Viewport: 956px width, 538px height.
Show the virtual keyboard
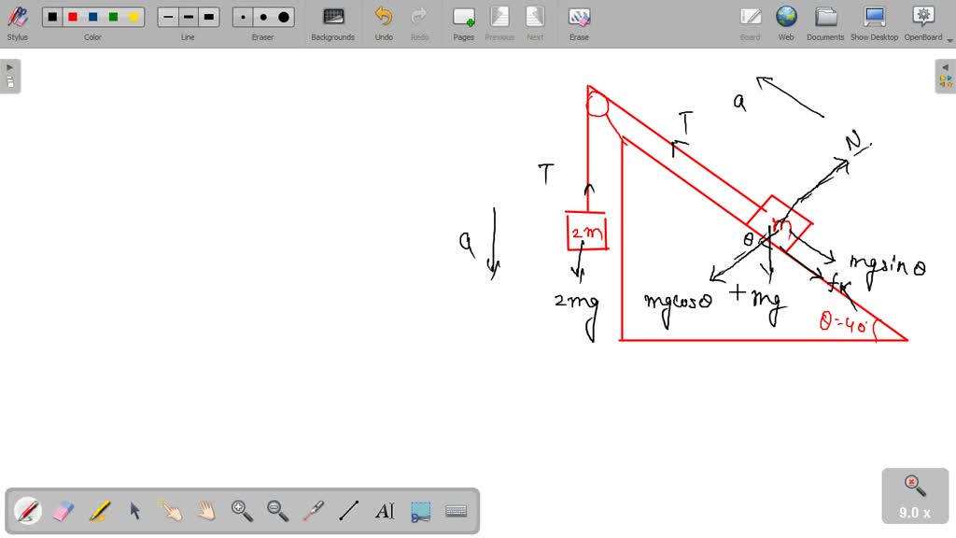[457, 511]
